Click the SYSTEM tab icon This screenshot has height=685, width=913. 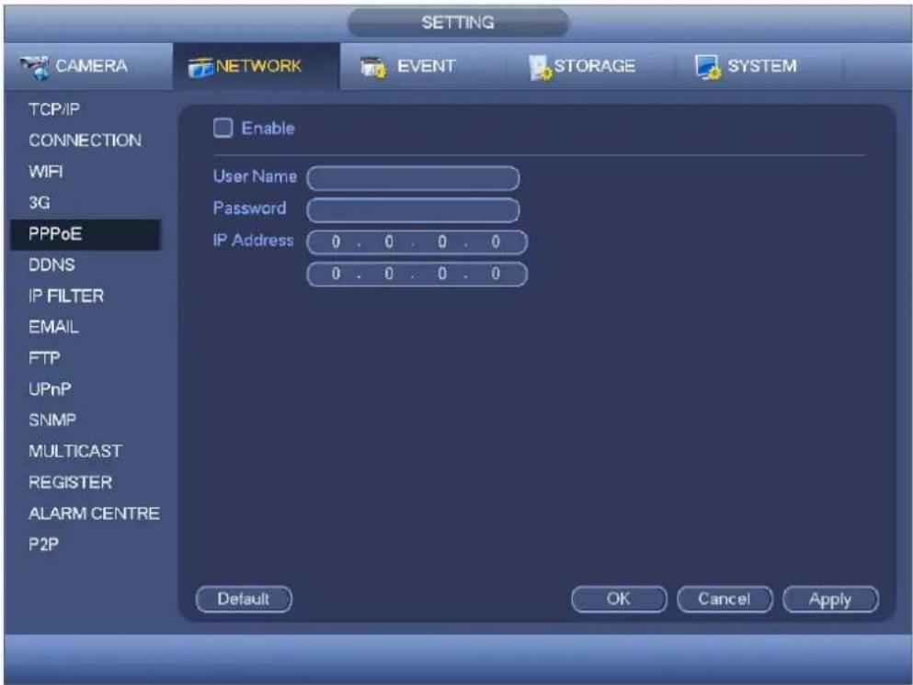708,67
